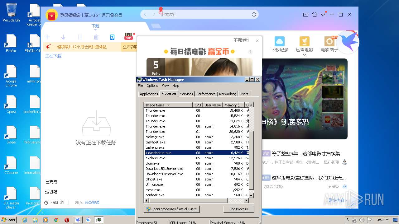Expand chevron below 迅雷电影
The height and width of the screenshot is (224, 399).
(x=305, y=55)
